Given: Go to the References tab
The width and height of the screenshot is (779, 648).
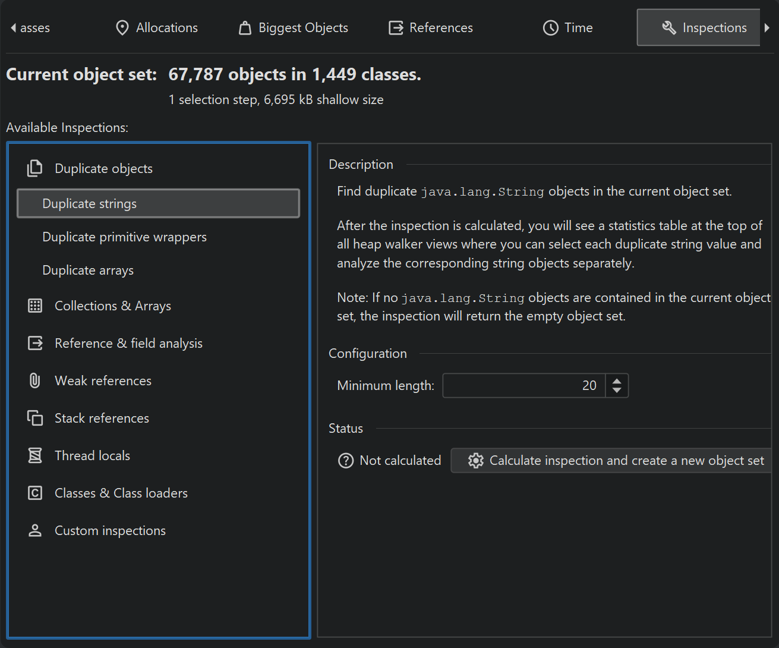Looking at the screenshot, I should pyautogui.click(x=431, y=28).
